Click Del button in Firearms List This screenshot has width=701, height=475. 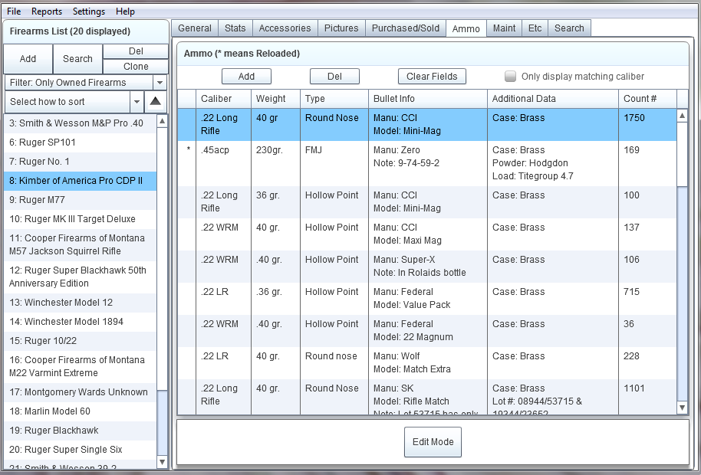point(136,51)
